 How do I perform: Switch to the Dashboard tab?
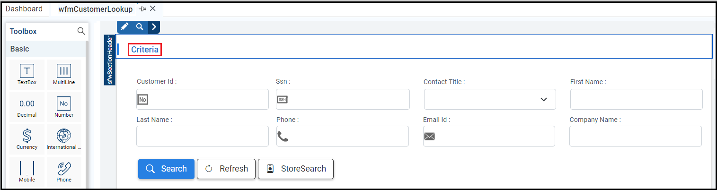tap(24, 9)
